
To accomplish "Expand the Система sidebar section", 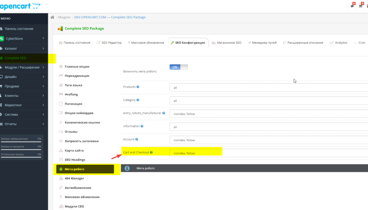I will pos(24,114).
